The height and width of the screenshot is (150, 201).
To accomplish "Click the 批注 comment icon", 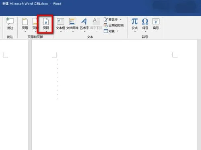I will pyautogui.click(x=10, y=21).
